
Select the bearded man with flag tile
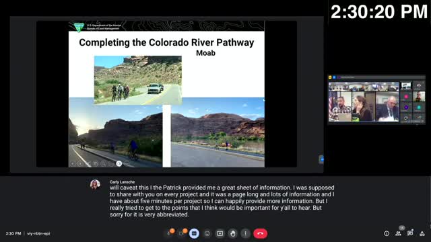click(340, 106)
